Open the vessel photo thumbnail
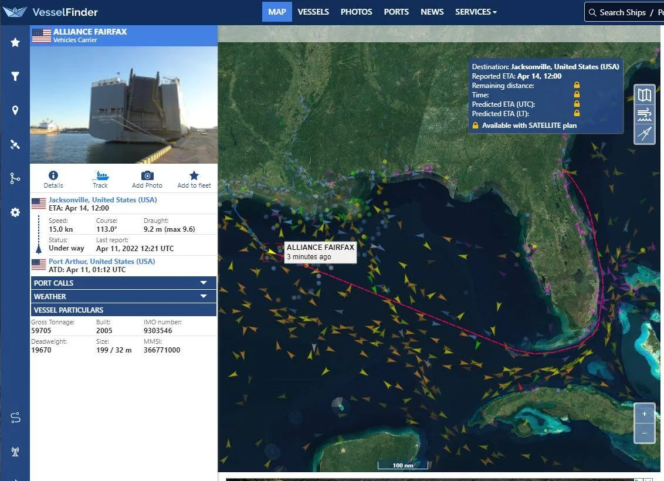The image size is (664, 481). [124, 105]
